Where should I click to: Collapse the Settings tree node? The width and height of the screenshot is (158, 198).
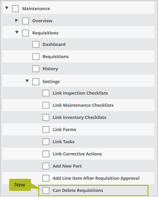pos(27,81)
